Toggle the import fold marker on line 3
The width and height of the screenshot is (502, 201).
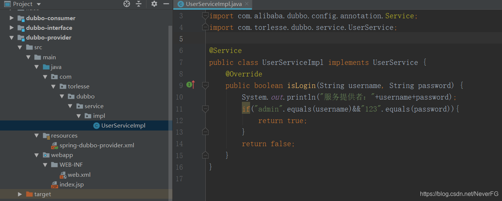(205, 16)
